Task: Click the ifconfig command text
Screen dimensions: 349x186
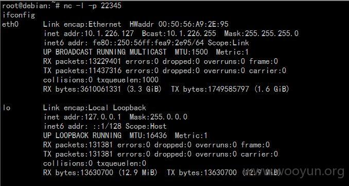Action: [x=19, y=15]
